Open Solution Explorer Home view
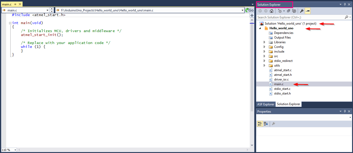The width and height of the screenshot is (353, 153). [x=271, y=11]
